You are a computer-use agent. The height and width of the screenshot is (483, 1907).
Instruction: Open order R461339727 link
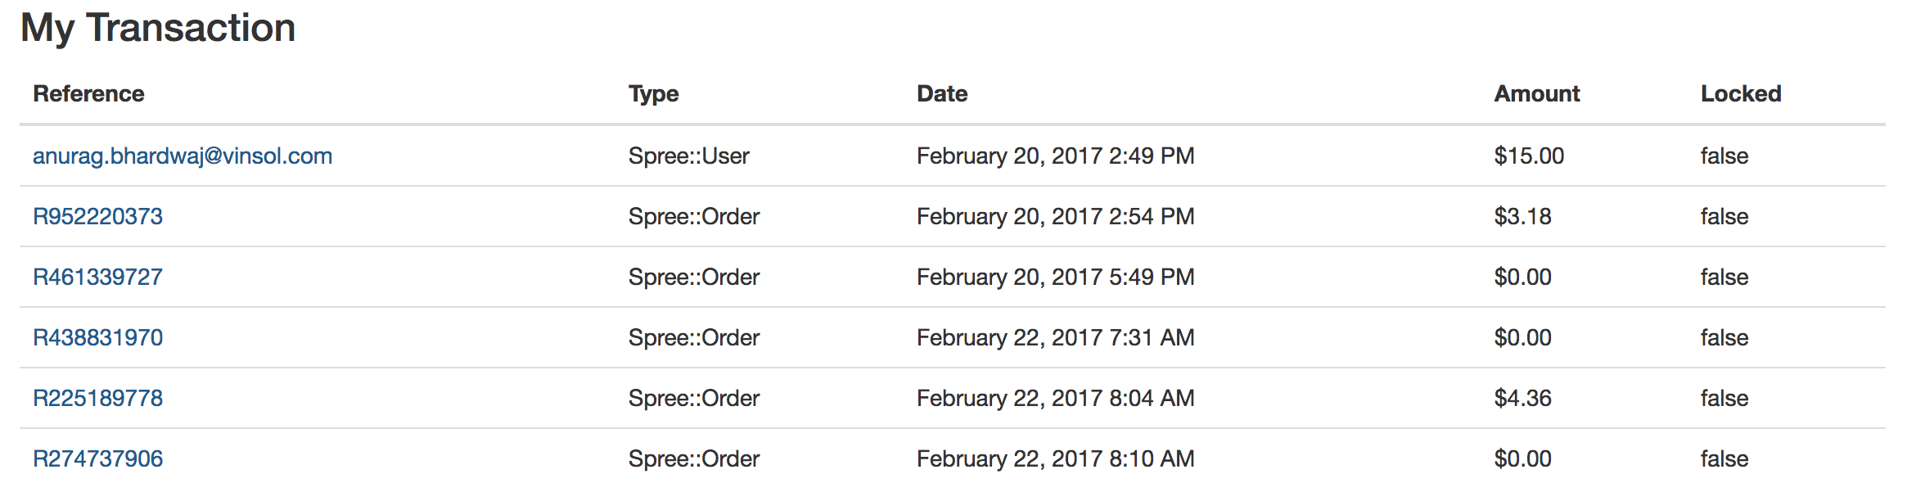(97, 277)
